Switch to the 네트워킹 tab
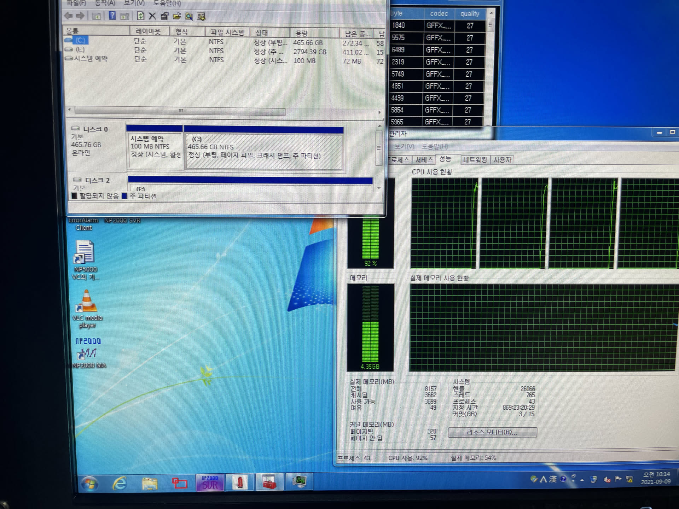Image resolution: width=679 pixels, height=509 pixels. [475, 160]
